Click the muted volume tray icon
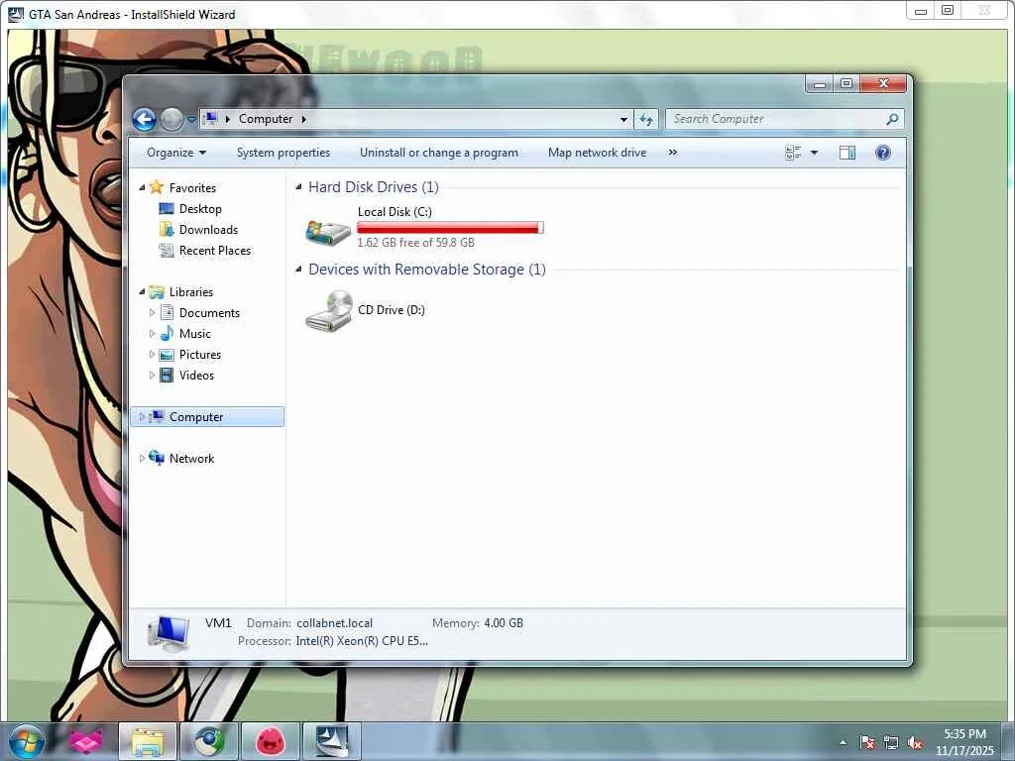 915,742
